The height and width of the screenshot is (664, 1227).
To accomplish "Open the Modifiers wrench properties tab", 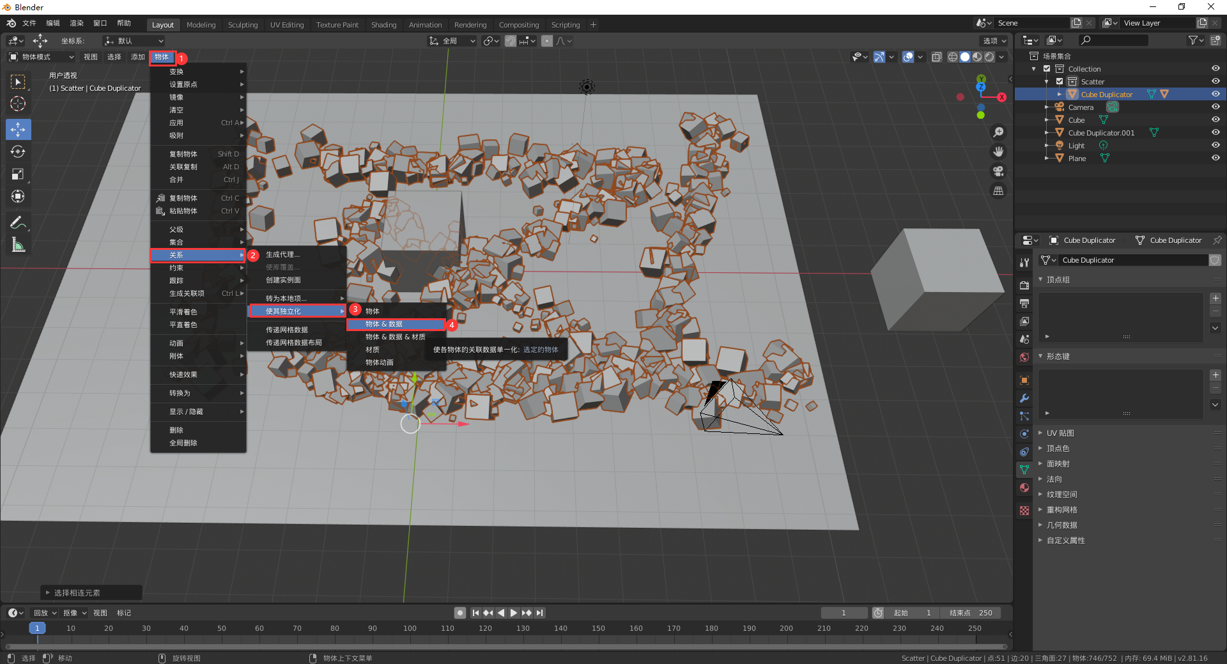I will click(1024, 398).
